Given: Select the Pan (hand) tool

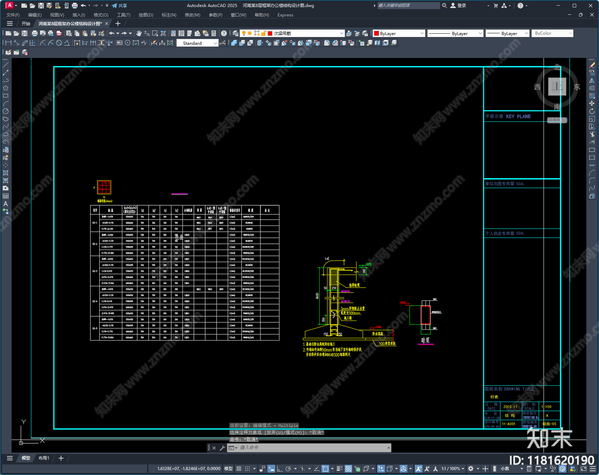Looking at the screenshot, I should pyautogui.click(x=139, y=33).
